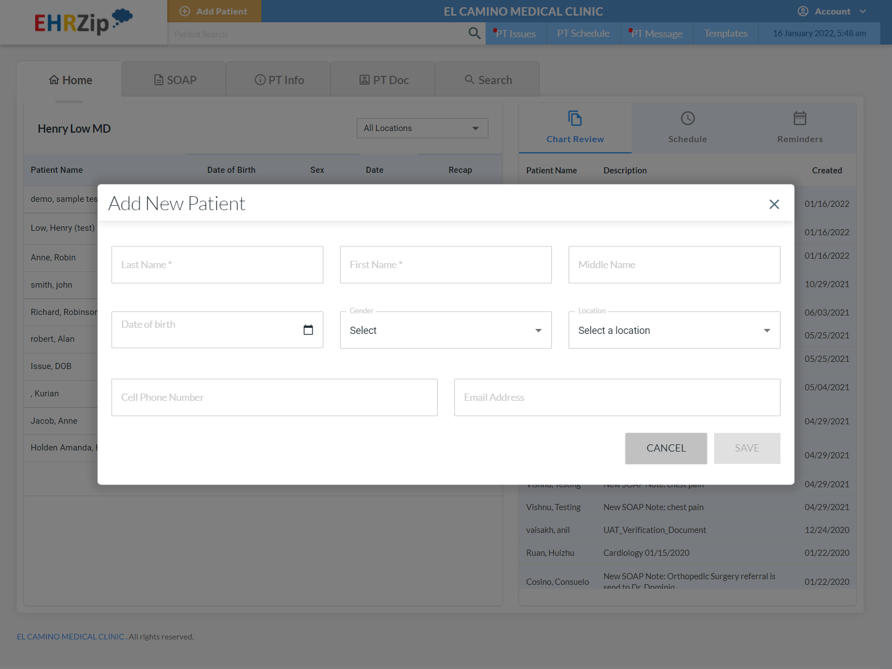Open the Chart Review panel icon

(x=574, y=118)
